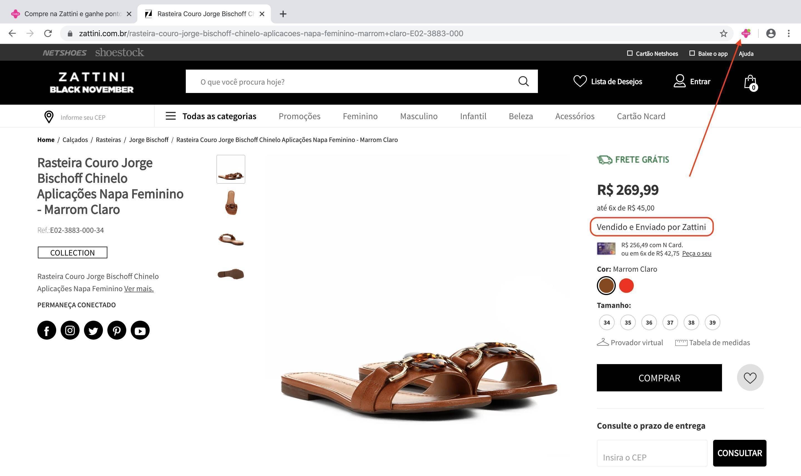Open the Zattini Facebook icon

pos(46,330)
